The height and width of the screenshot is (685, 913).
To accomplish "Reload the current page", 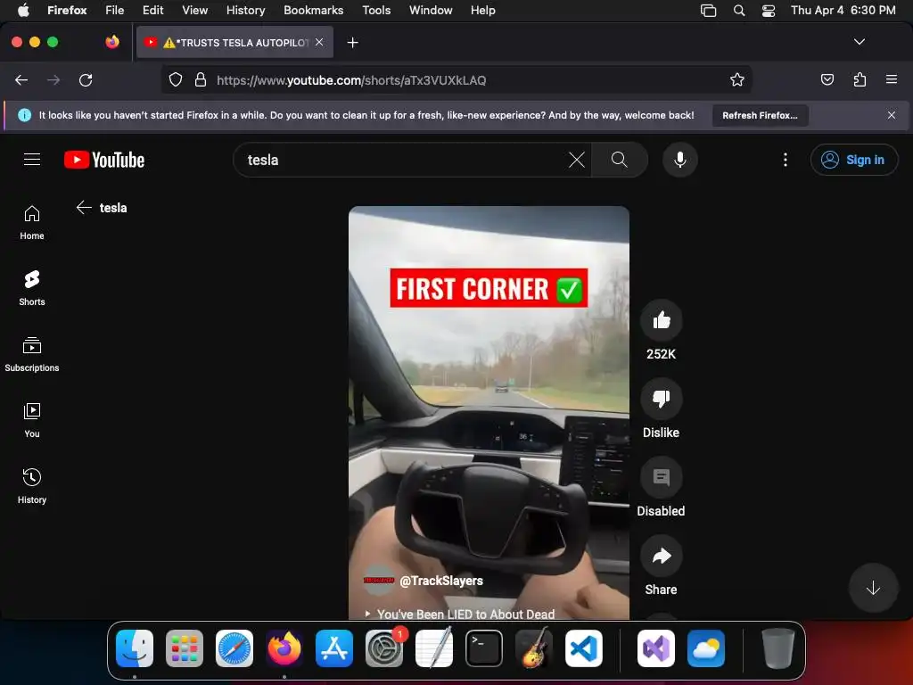I will tap(86, 79).
